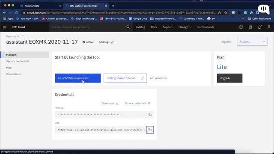Open Support in the top navigation
The width and height of the screenshot is (274, 154).
[167, 27]
